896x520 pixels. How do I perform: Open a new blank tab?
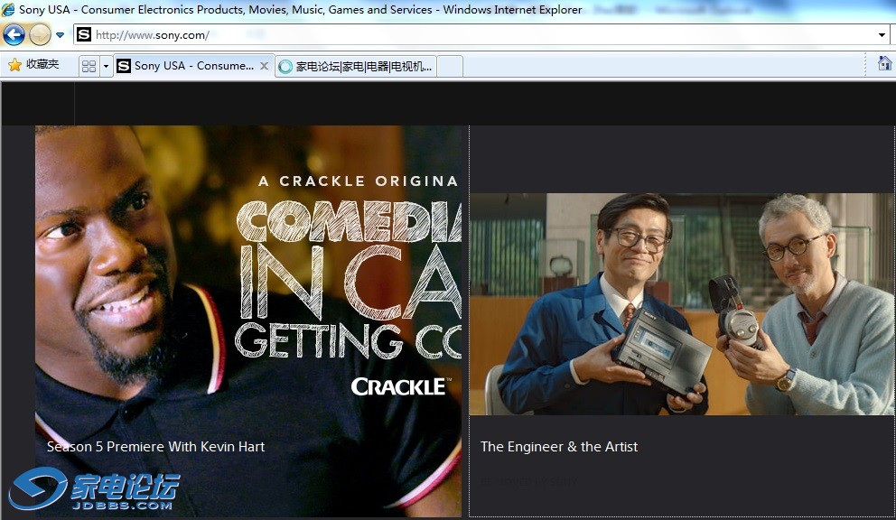[x=449, y=66]
